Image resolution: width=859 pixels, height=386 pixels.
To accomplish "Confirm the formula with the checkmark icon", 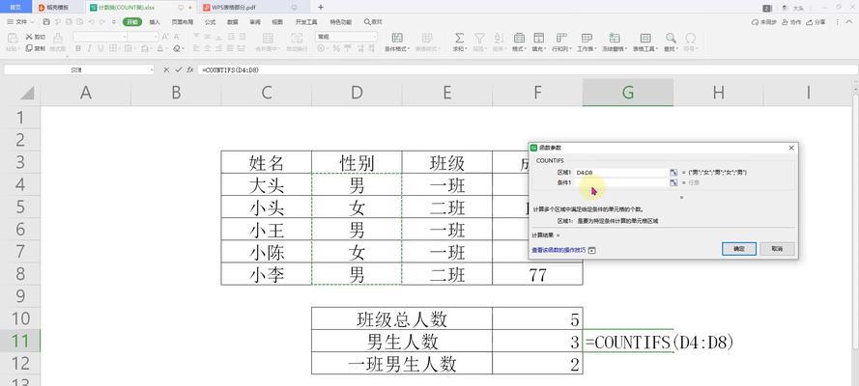I will [x=178, y=70].
